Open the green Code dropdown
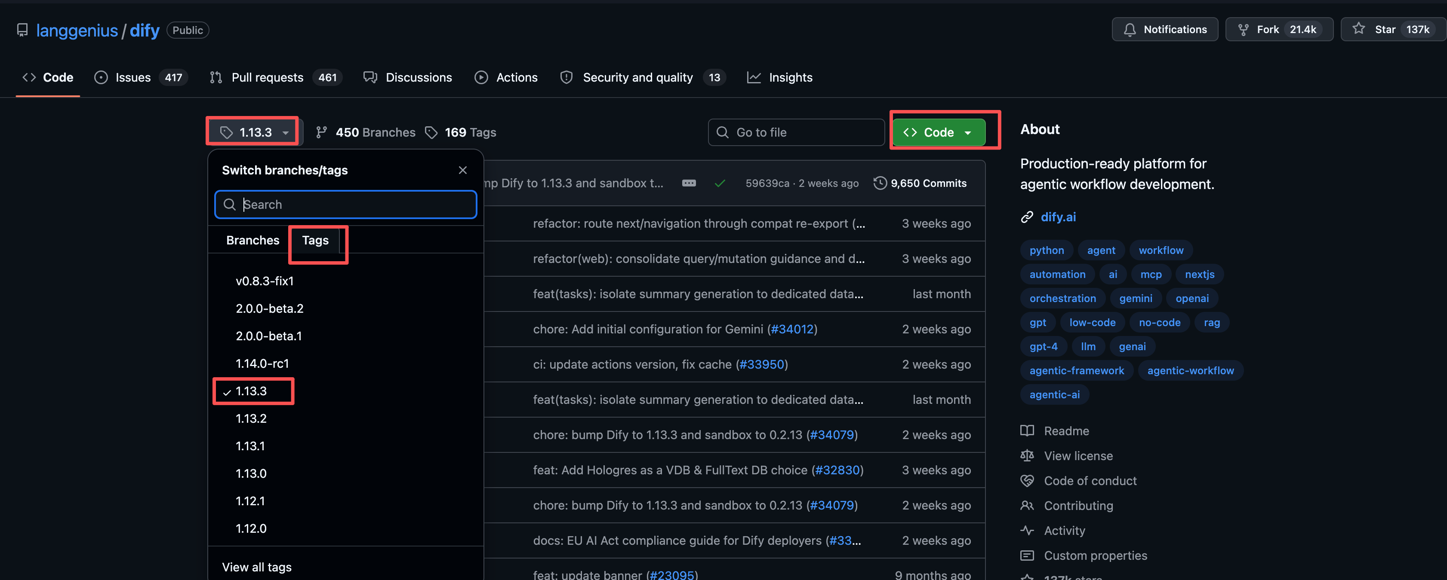Viewport: 1447px width, 580px height. 938,132
